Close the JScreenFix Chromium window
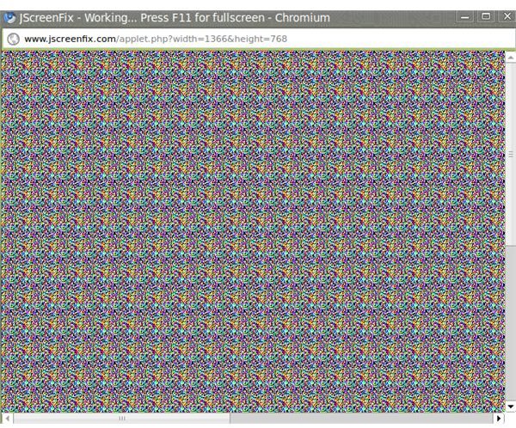Screen dimensions: 516x428 pos(507,16)
